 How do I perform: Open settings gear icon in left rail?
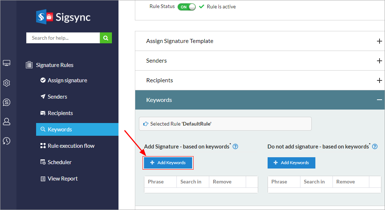[7, 83]
